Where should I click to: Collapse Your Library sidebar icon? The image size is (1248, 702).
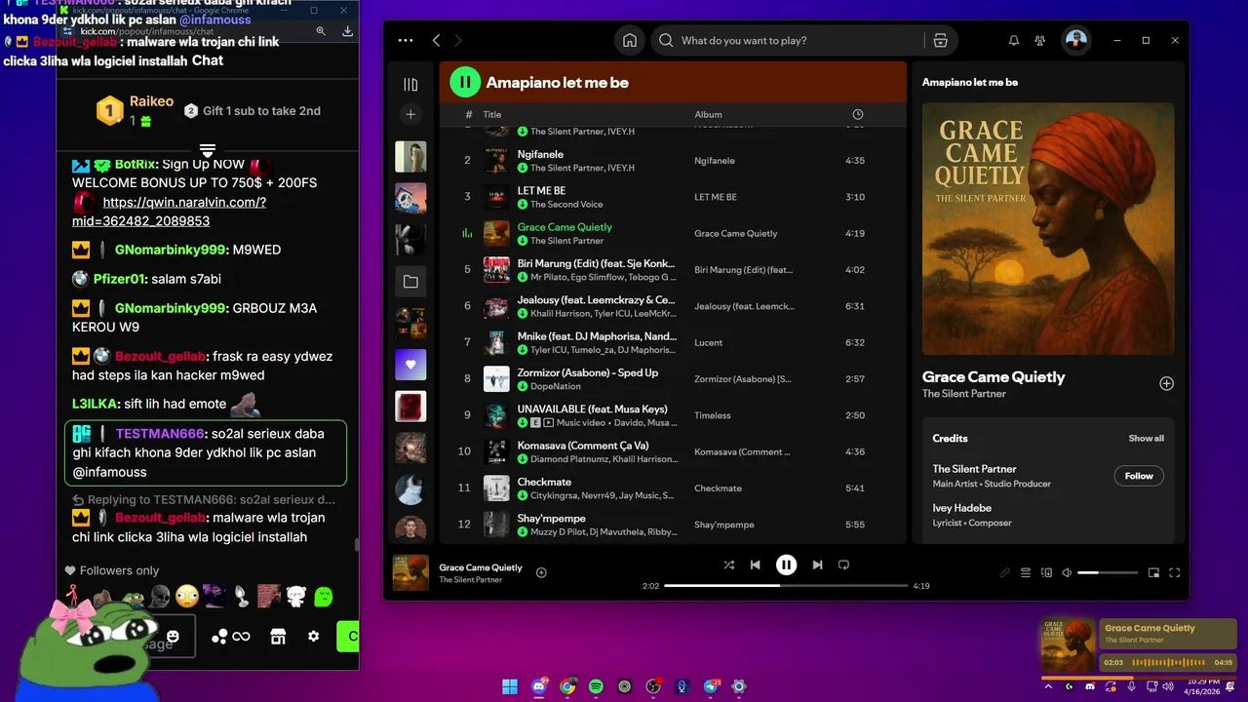point(410,85)
